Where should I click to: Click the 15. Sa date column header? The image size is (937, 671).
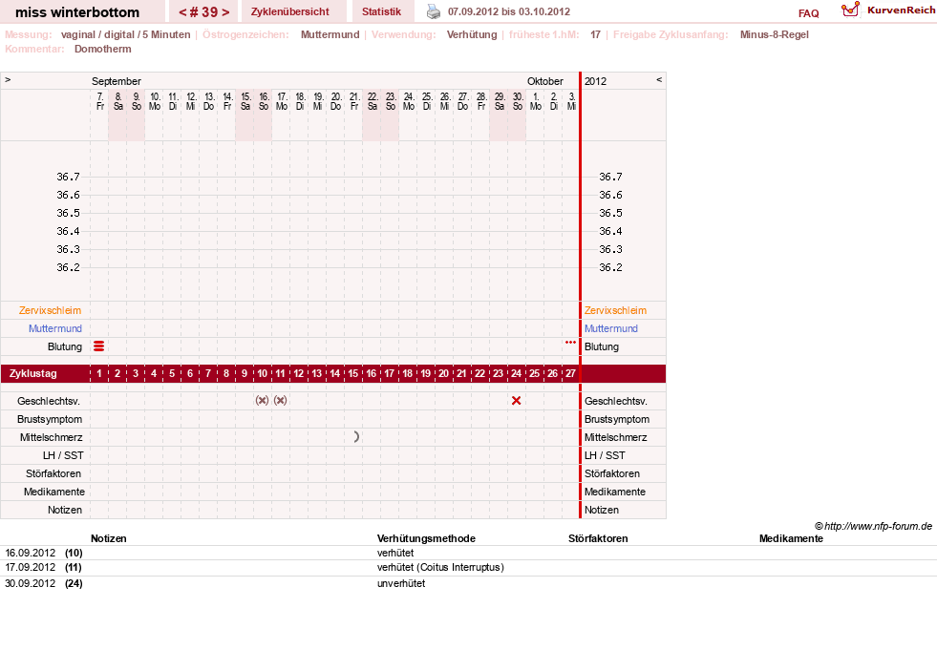click(x=245, y=101)
